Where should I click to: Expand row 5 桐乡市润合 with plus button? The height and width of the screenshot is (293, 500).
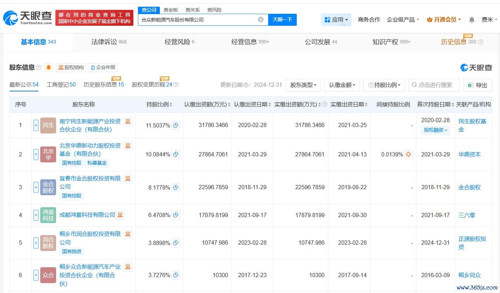coord(36,243)
